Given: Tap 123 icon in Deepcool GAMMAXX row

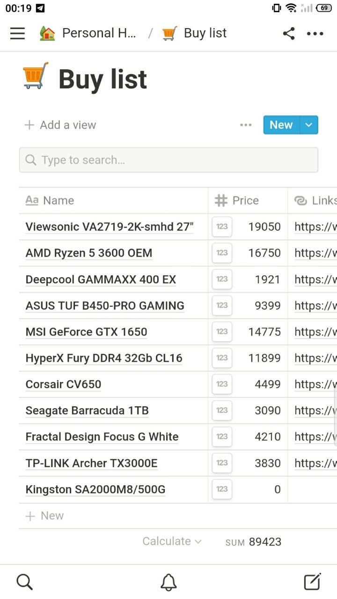Looking at the screenshot, I should tap(222, 279).
